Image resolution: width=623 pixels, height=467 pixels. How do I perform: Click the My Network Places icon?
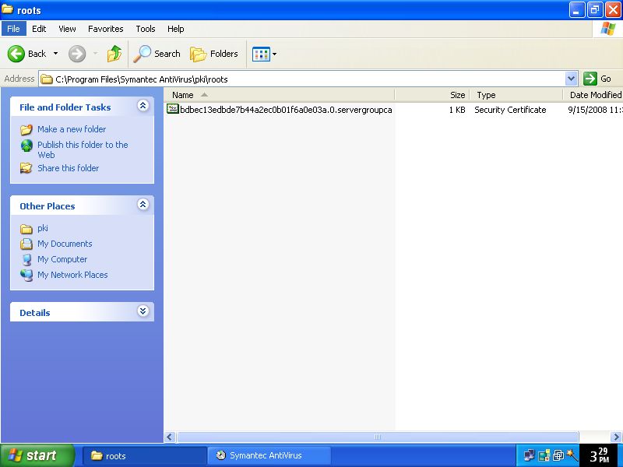26,275
